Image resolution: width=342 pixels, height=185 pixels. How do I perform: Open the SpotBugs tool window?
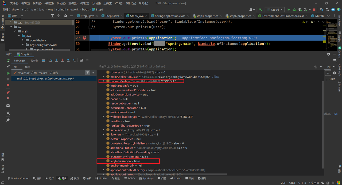(146, 178)
